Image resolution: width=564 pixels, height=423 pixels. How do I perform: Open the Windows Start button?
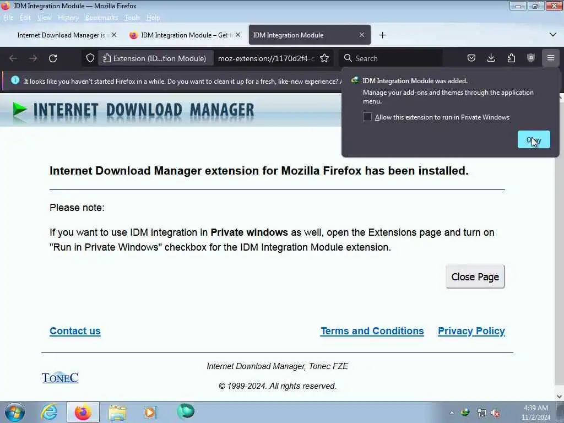pyautogui.click(x=15, y=412)
